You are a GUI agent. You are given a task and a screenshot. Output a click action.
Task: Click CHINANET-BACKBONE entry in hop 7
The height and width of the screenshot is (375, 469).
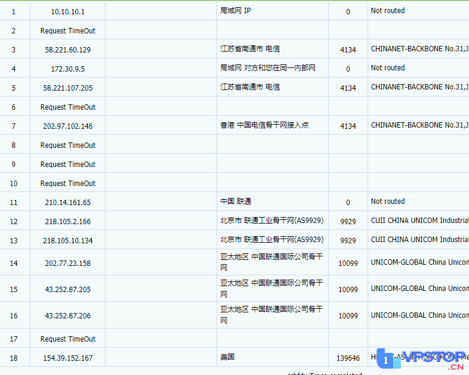pos(420,126)
